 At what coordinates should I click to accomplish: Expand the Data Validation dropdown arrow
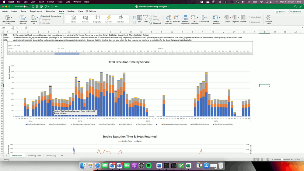197,17
